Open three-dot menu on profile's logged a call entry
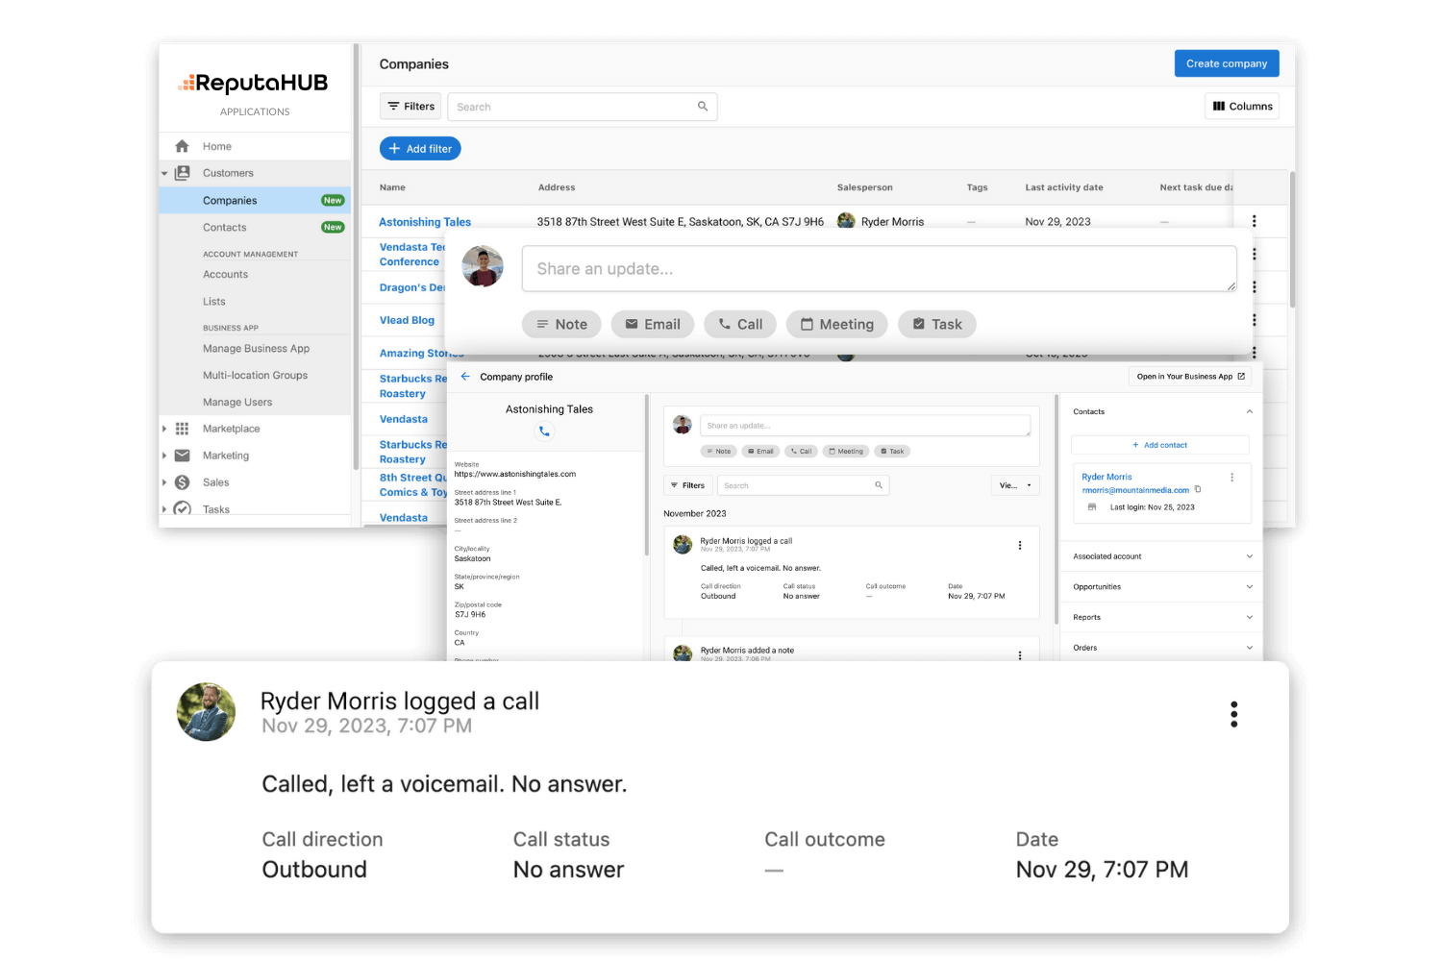 click(1020, 545)
